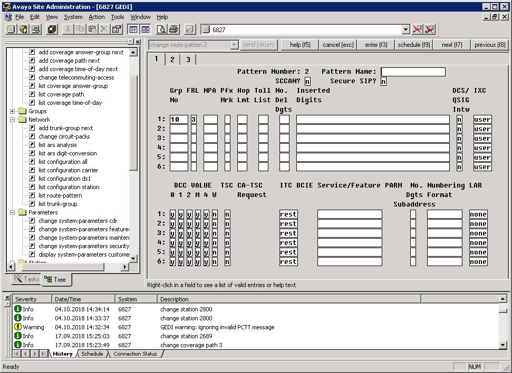This screenshot has width=512, height=373.
Task: Click the disconnect system icon
Action: pyautogui.click(x=417, y=30)
